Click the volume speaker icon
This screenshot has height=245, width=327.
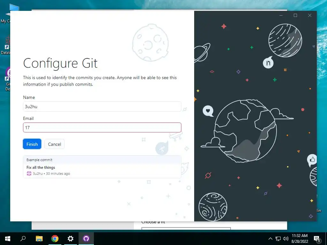pos(286,239)
